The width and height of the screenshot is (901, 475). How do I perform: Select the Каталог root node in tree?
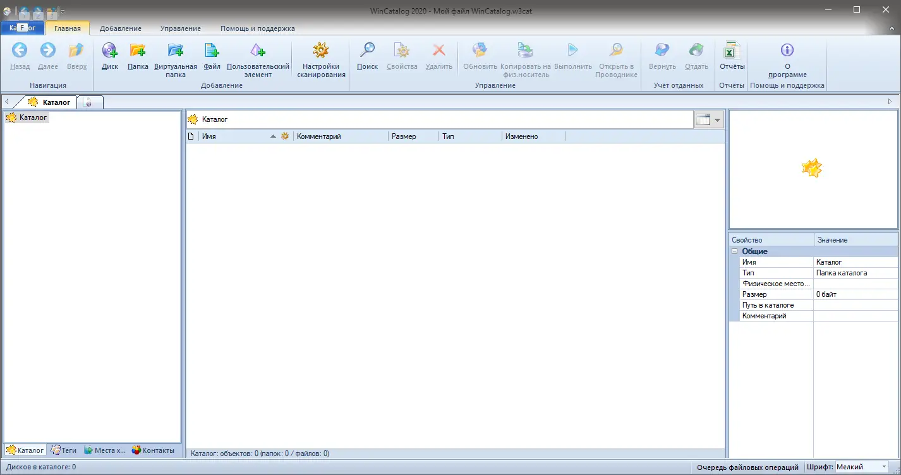point(27,117)
